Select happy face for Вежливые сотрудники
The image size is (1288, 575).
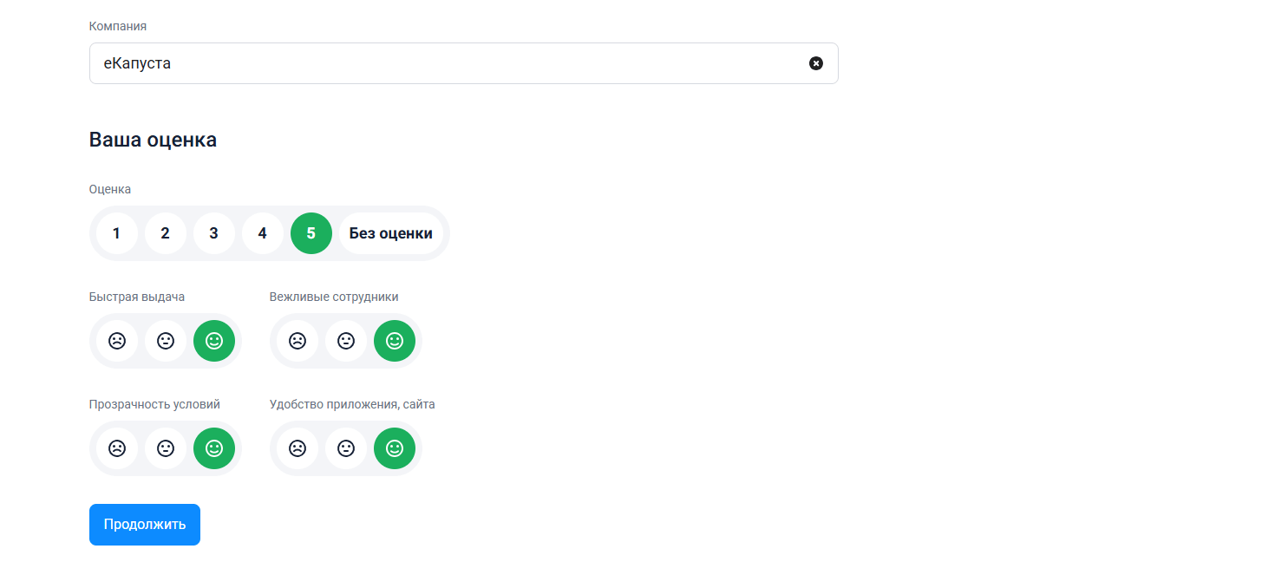point(395,341)
